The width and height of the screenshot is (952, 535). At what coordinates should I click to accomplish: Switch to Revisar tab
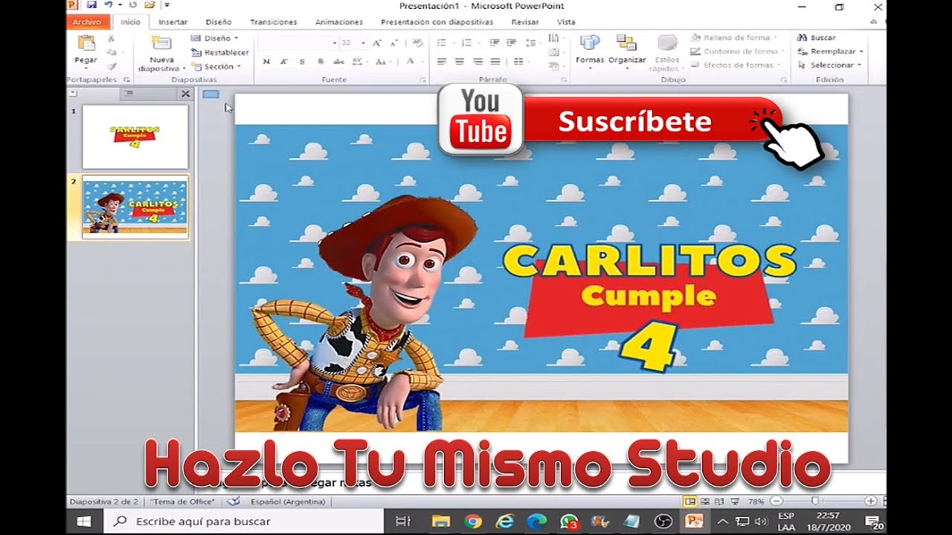coord(524,22)
